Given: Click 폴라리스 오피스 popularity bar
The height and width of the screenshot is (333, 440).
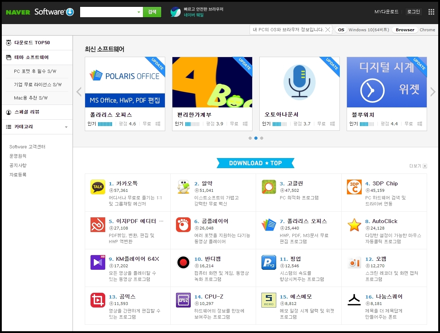Looking at the screenshot, I should 105,124.
